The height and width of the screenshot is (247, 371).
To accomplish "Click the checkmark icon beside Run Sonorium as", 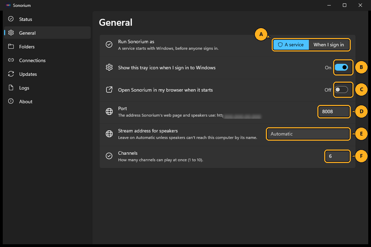I will 109,45.
